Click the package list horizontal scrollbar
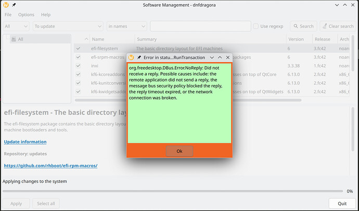 pyautogui.click(x=188, y=100)
